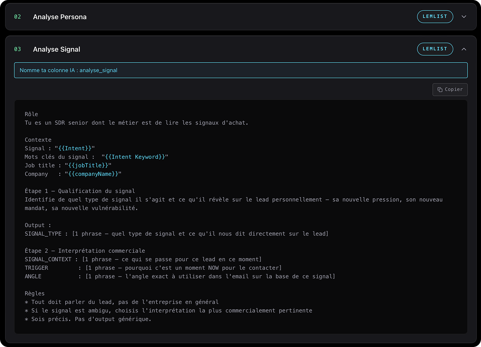481x347 pixels.
Task: Copy the prompt with Copier button
Action: 450,90
